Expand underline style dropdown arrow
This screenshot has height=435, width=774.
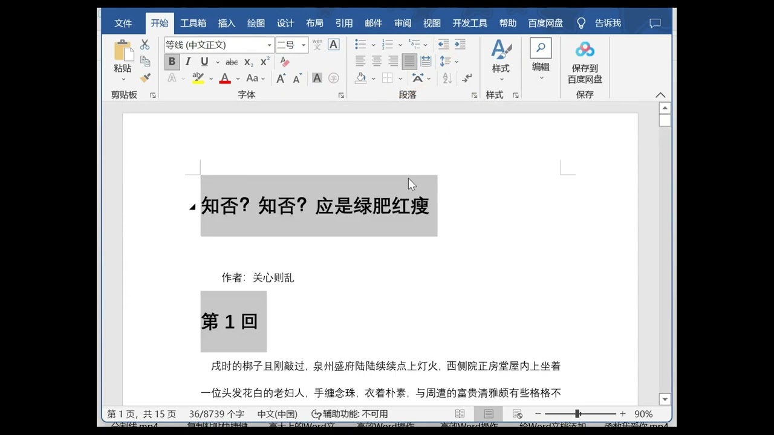[x=217, y=62]
